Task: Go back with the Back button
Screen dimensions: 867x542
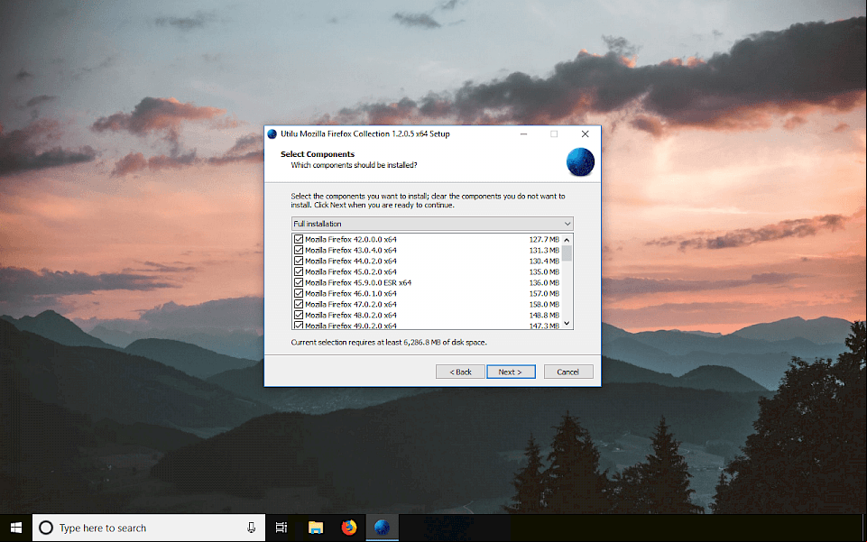Action: (x=460, y=372)
